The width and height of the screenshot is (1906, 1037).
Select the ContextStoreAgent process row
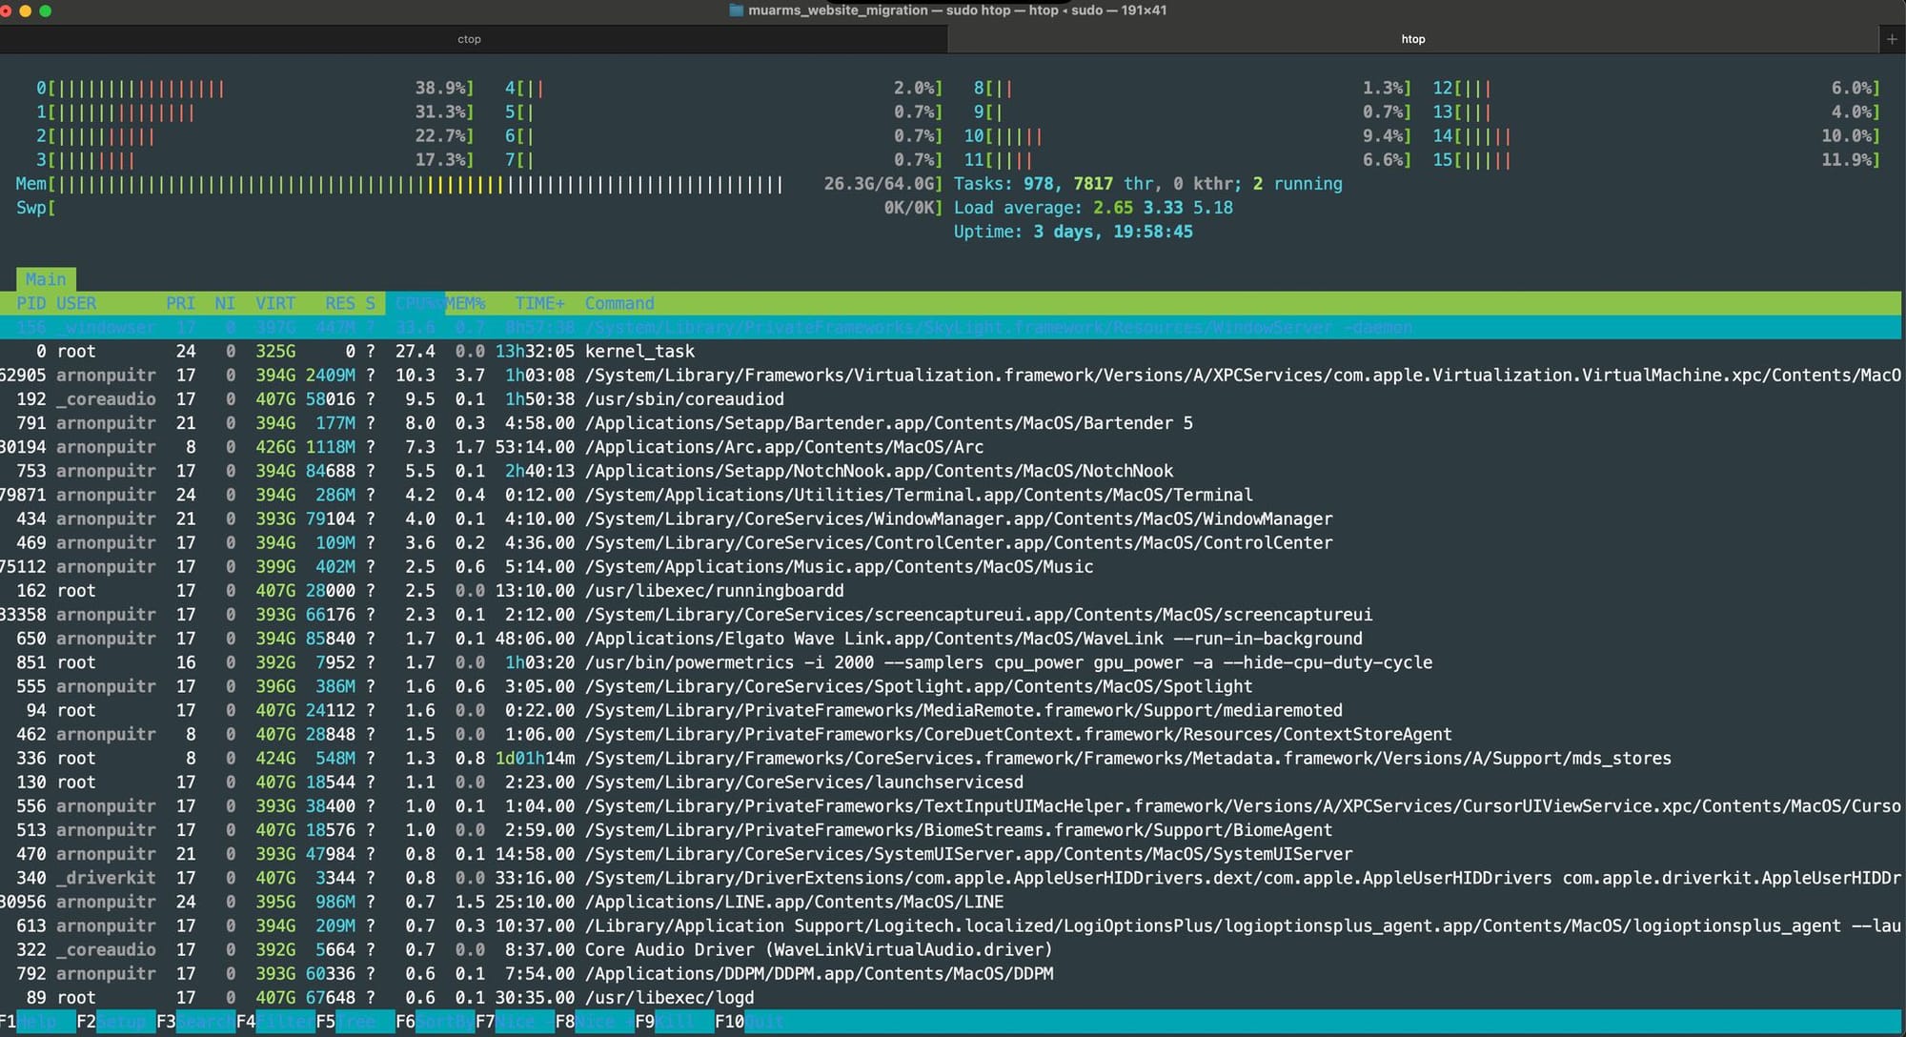(x=951, y=734)
